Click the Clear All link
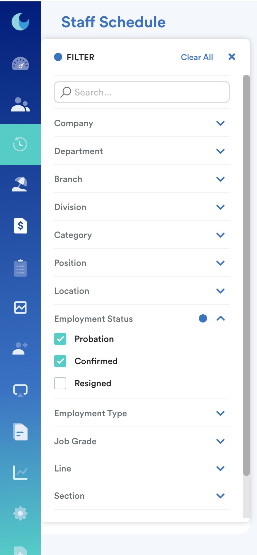Image resolution: width=257 pixels, height=555 pixels. coord(197,57)
